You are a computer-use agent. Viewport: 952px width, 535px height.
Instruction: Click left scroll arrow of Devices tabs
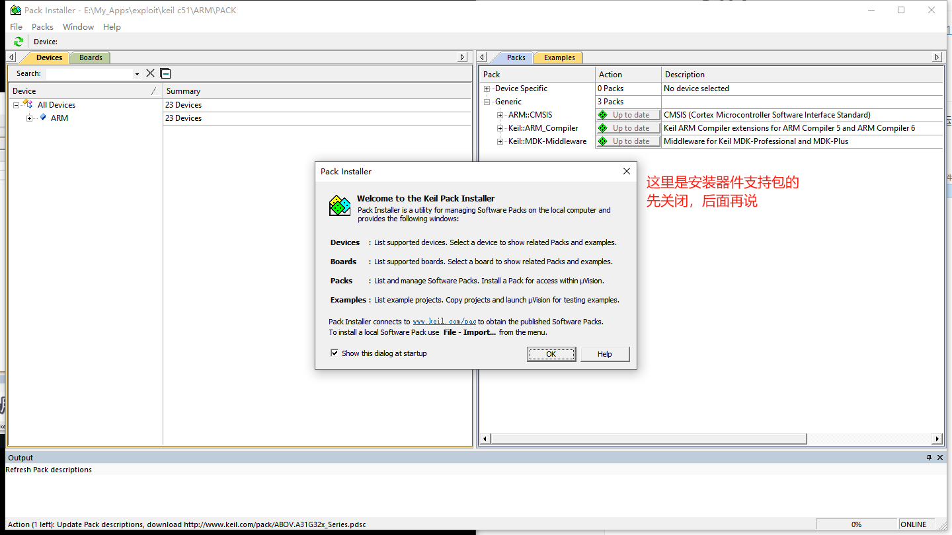point(12,57)
